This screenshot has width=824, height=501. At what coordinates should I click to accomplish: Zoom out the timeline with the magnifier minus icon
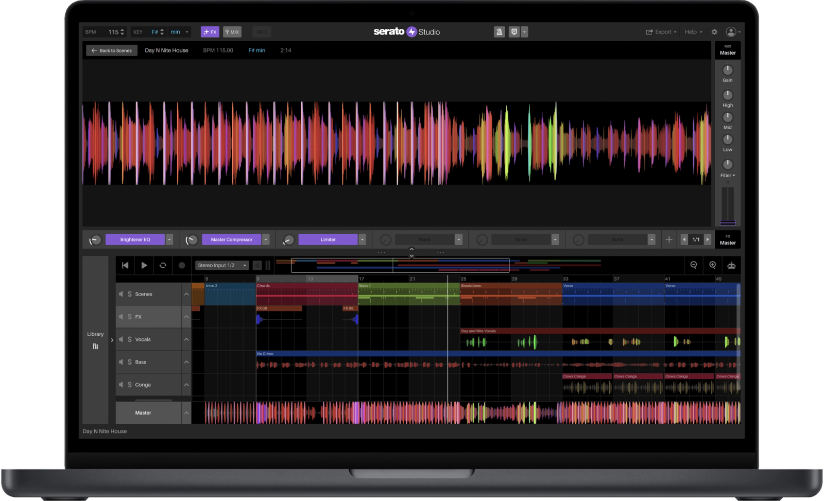click(x=694, y=265)
